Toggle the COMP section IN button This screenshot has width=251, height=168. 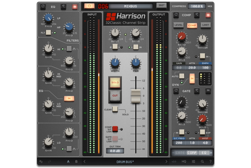(208, 15)
